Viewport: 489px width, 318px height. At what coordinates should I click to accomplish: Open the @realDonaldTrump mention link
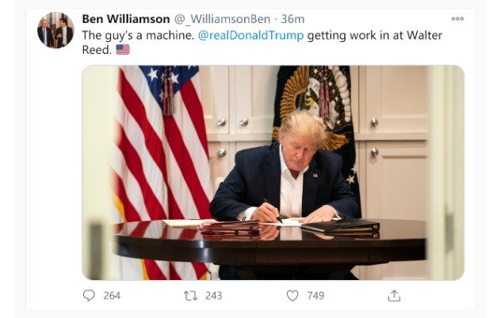pyautogui.click(x=250, y=35)
